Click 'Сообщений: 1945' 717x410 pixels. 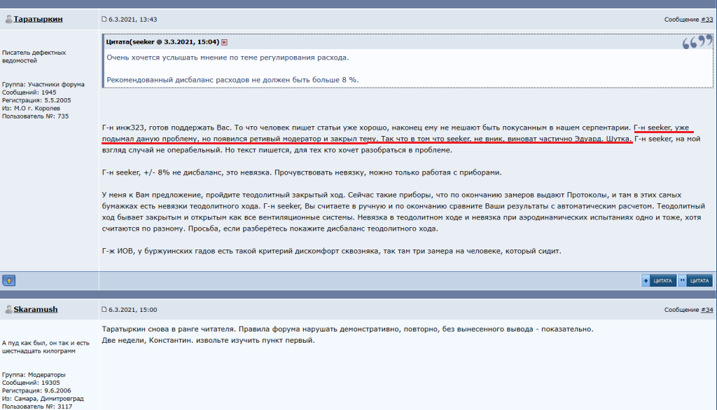pyautogui.click(x=29, y=92)
